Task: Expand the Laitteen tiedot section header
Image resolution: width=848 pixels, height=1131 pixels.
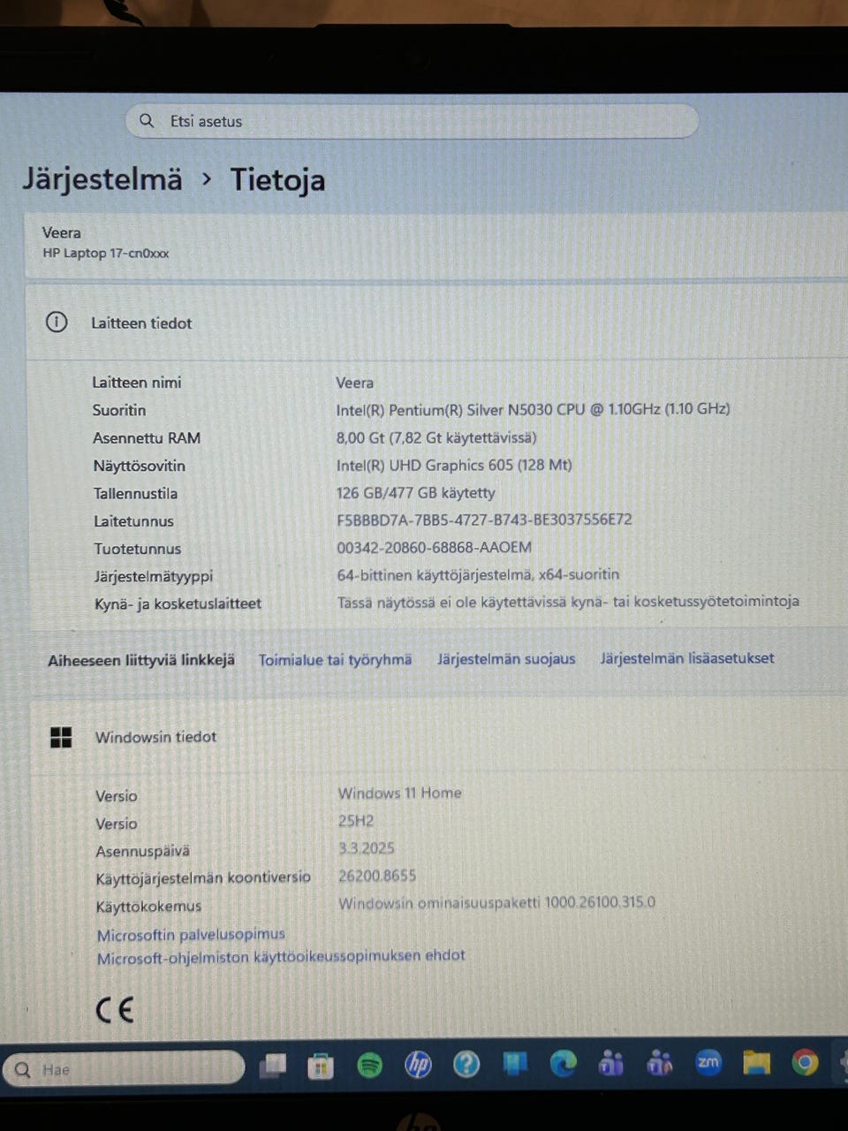Action: [x=436, y=323]
